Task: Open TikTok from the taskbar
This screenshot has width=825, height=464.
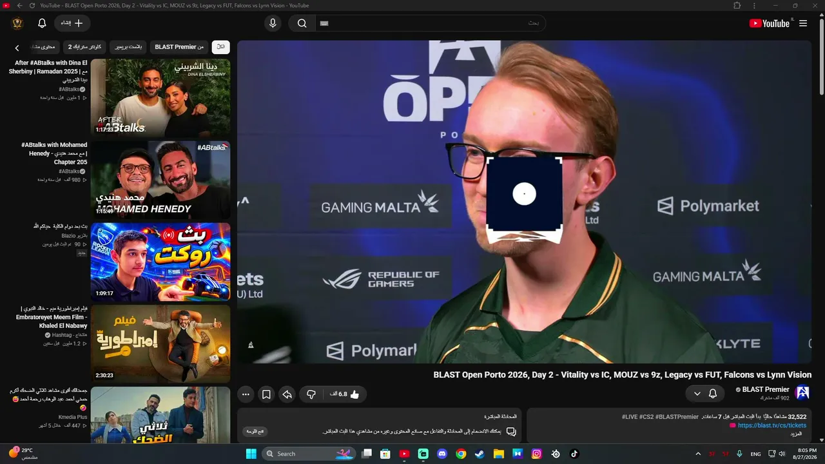Action: 574,454
